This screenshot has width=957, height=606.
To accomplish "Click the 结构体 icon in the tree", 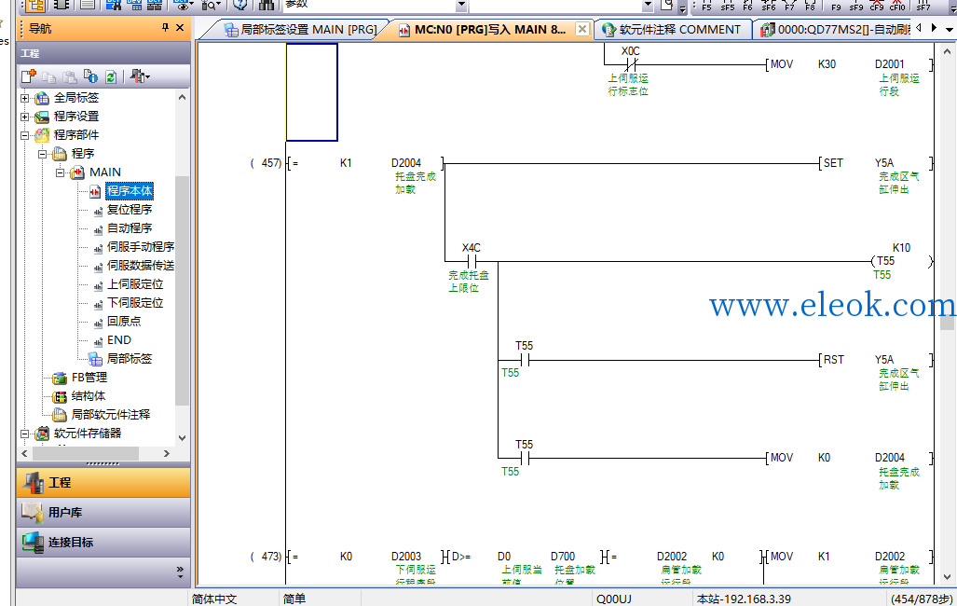I will coord(60,396).
